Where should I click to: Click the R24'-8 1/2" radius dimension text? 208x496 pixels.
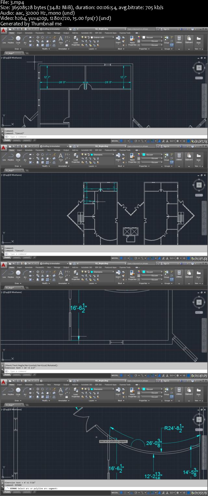[175, 429]
